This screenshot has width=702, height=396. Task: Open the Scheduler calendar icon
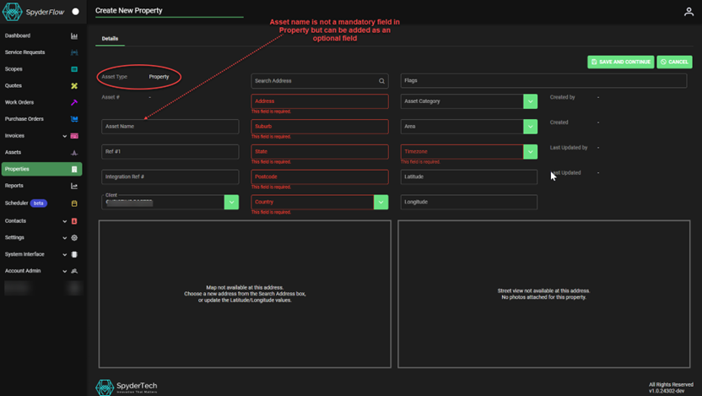[74, 203]
